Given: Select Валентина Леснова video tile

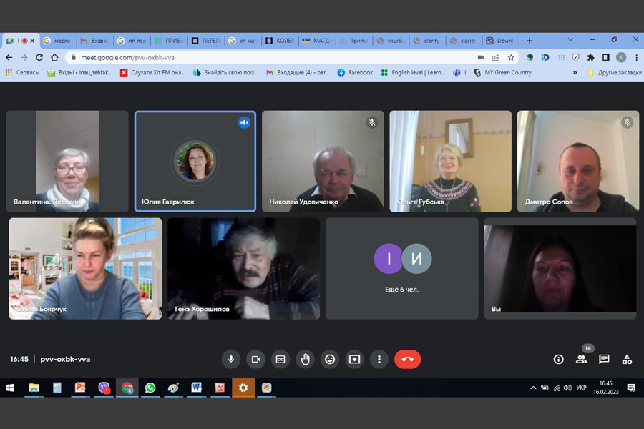Looking at the screenshot, I should click(67, 162).
